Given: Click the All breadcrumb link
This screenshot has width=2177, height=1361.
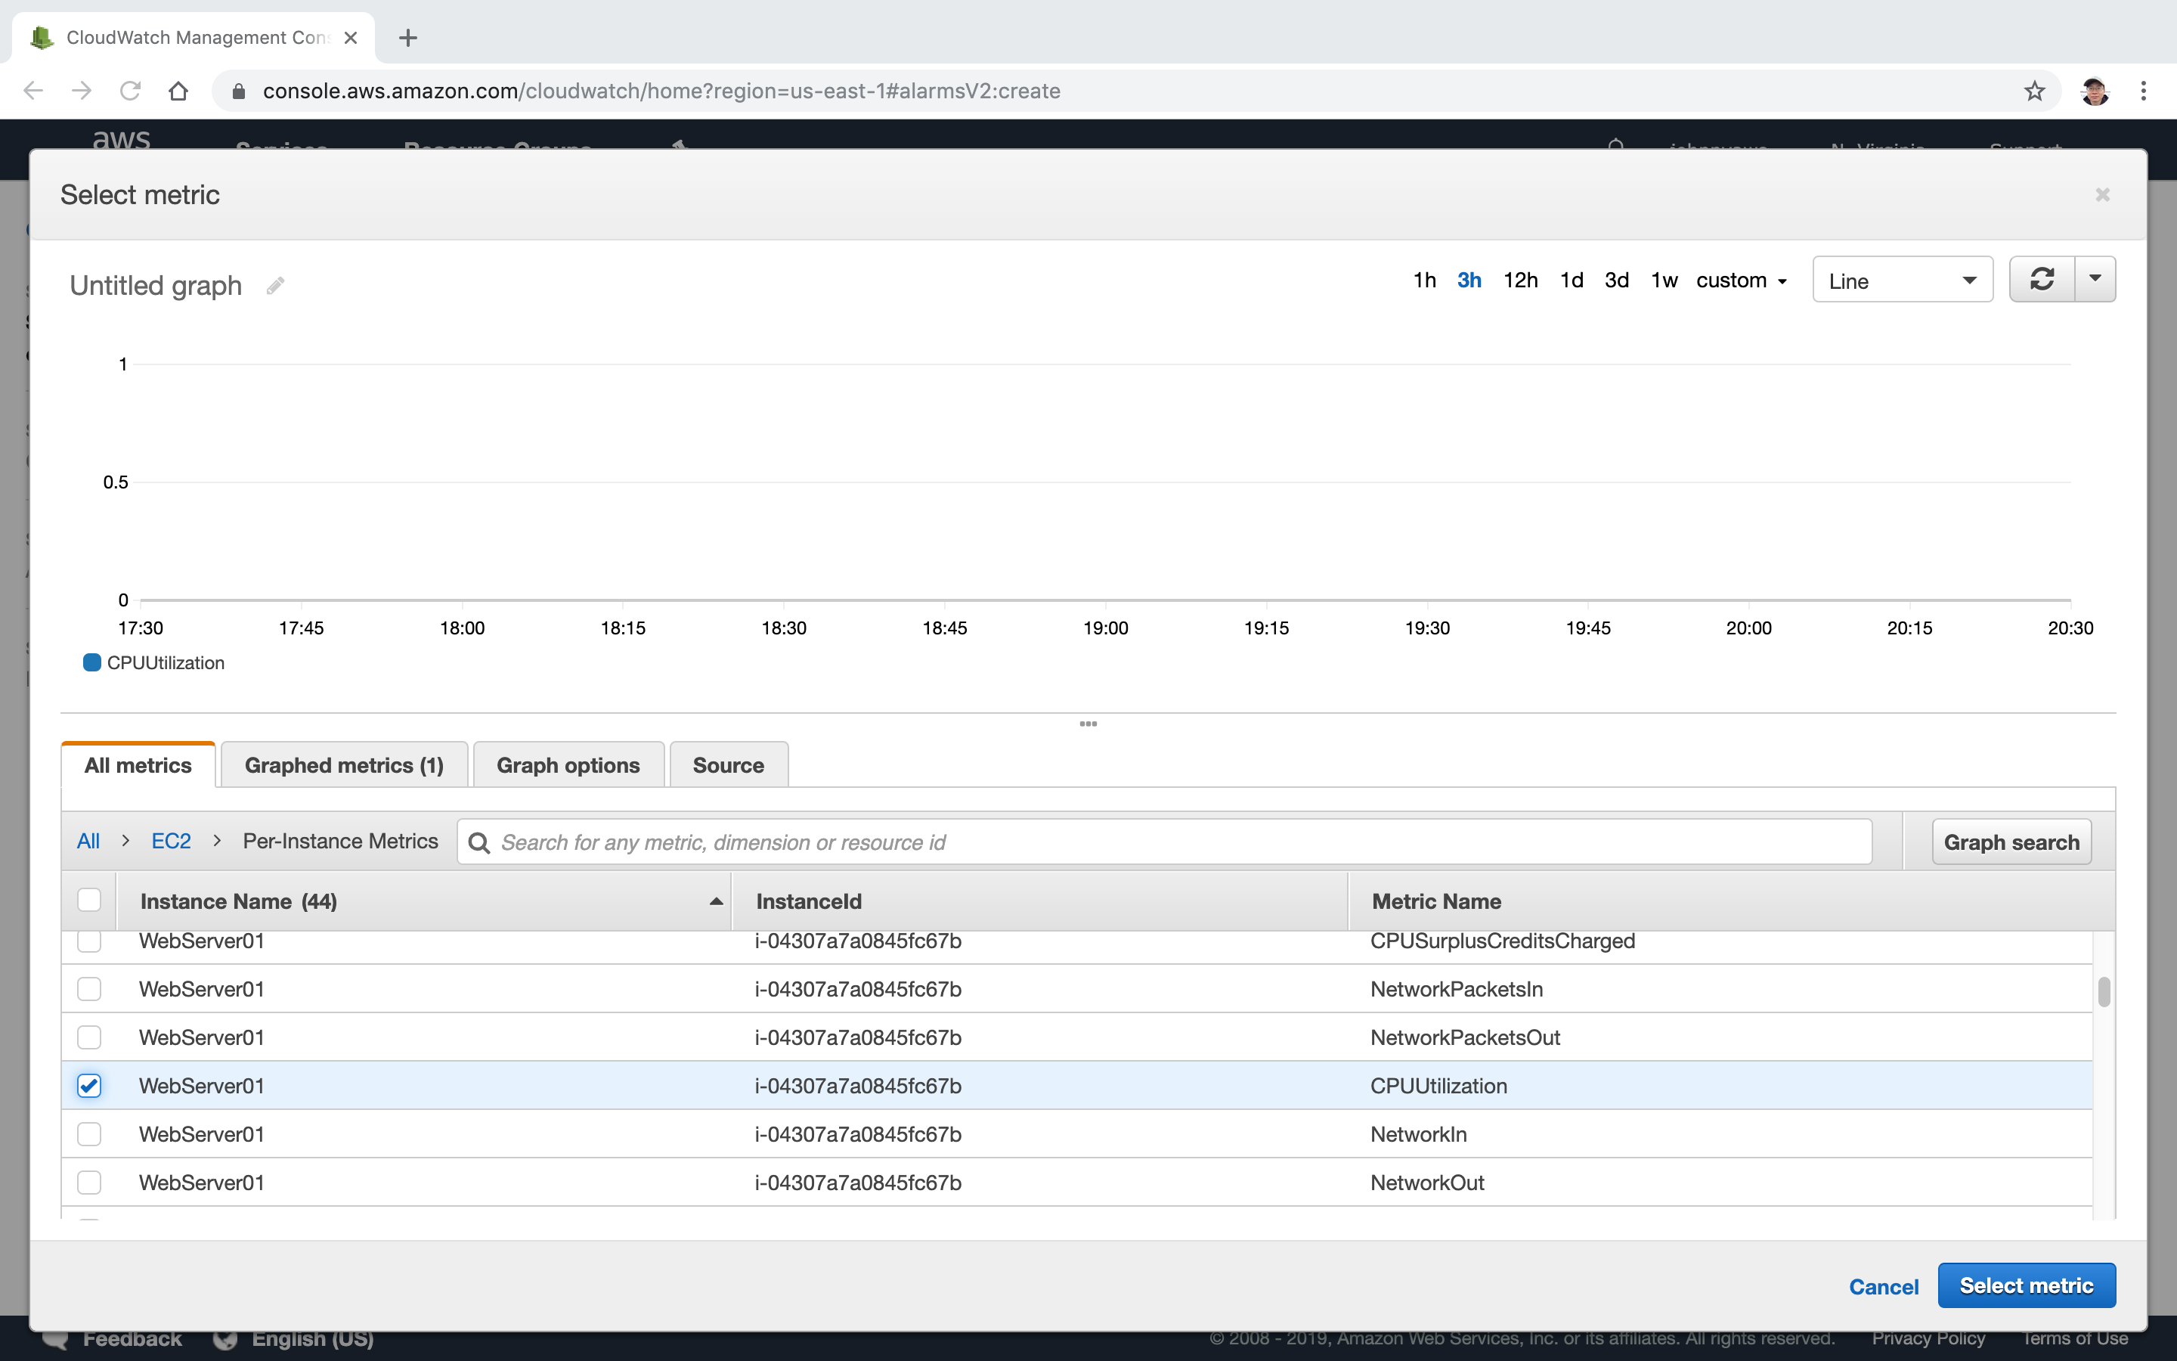Looking at the screenshot, I should tap(88, 841).
